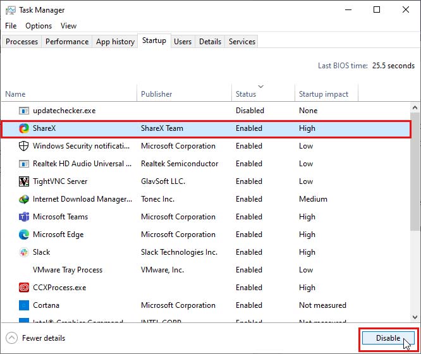
Task: Open the File menu
Action: tap(11, 26)
